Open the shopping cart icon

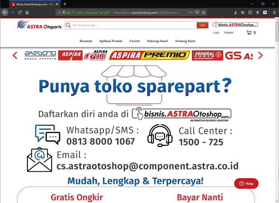(x=249, y=32)
